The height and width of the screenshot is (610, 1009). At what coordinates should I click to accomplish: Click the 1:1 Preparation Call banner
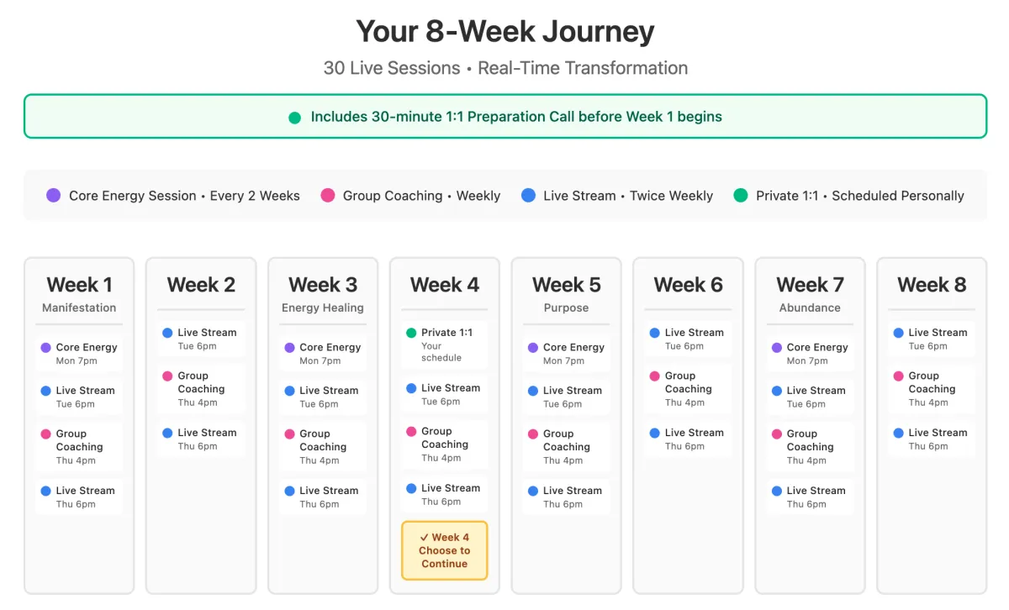pos(504,116)
